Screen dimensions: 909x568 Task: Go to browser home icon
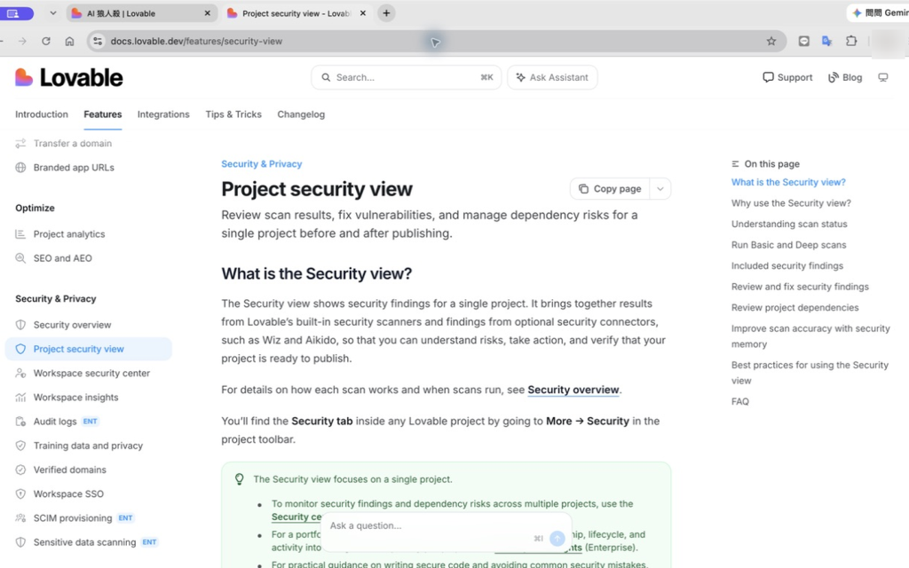pyautogui.click(x=69, y=41)
